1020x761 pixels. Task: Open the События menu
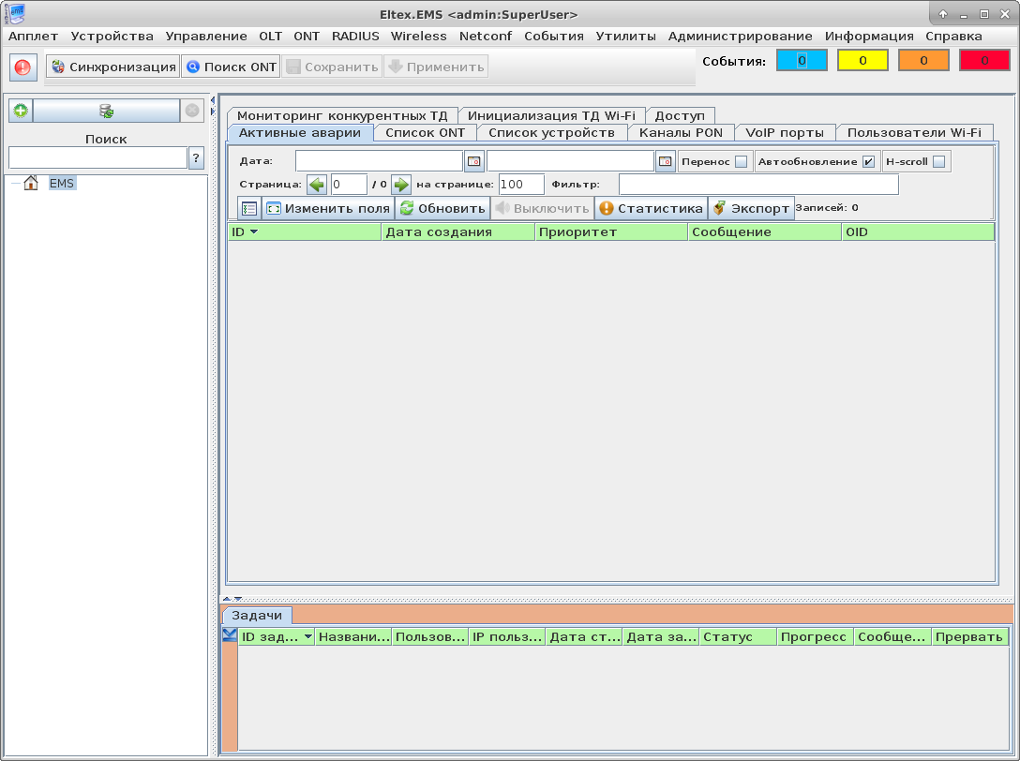coord(554,37)
